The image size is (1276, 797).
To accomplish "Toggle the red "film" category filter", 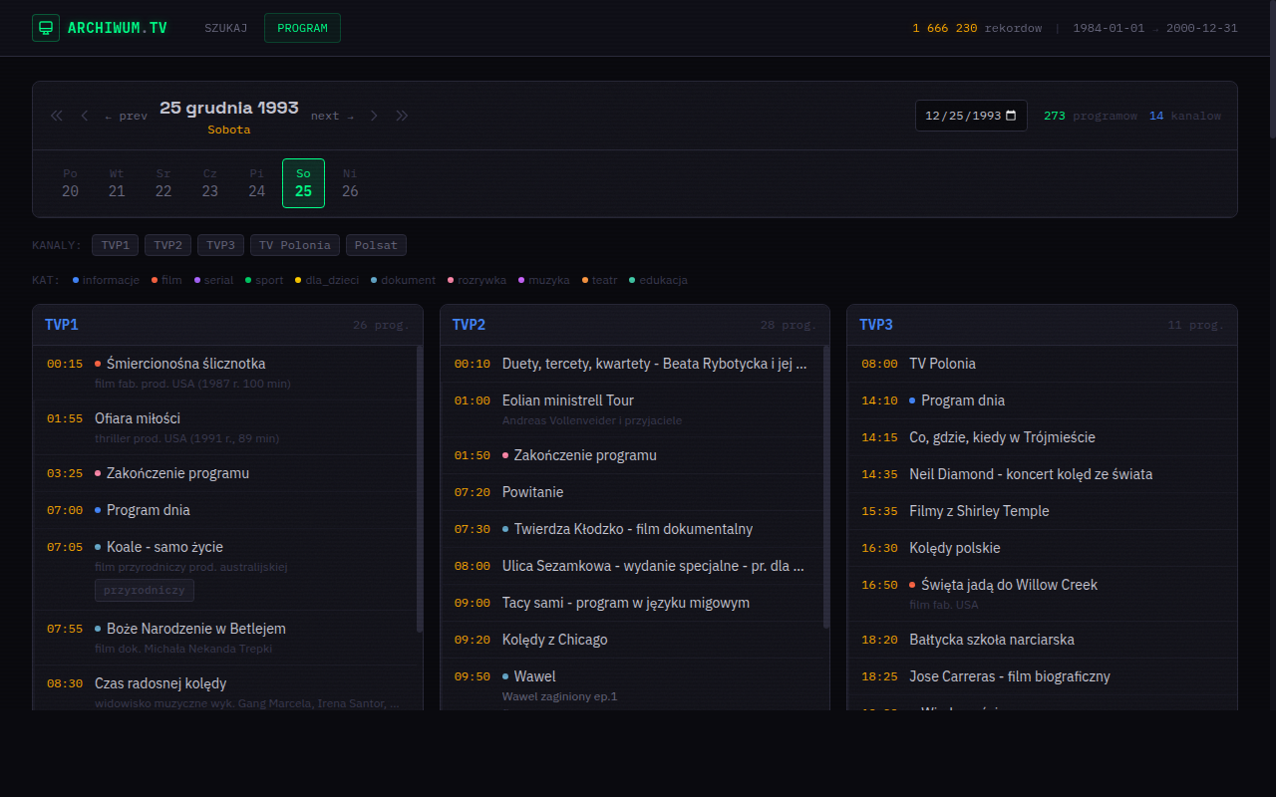I will pos(166,280).
